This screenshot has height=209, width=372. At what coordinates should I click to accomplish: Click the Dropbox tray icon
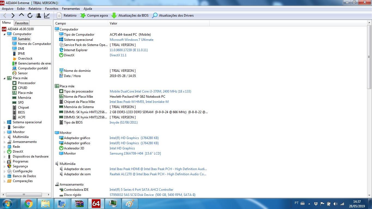pos(316,204)
